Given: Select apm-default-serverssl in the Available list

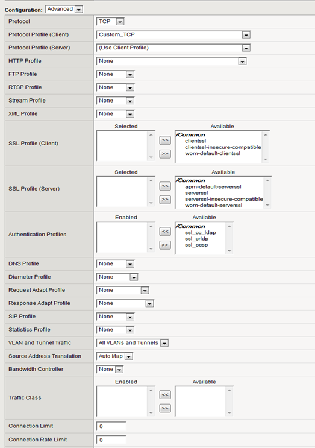Looking at the screenshot, I should pos(213,186).
